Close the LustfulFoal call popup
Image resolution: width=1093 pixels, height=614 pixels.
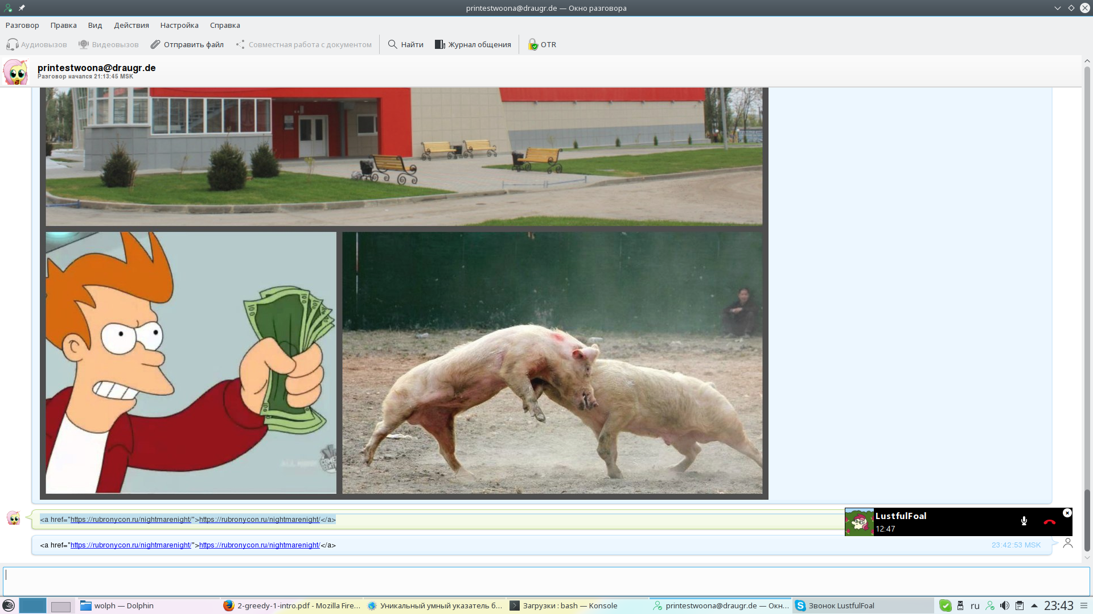coord(1067,513)
